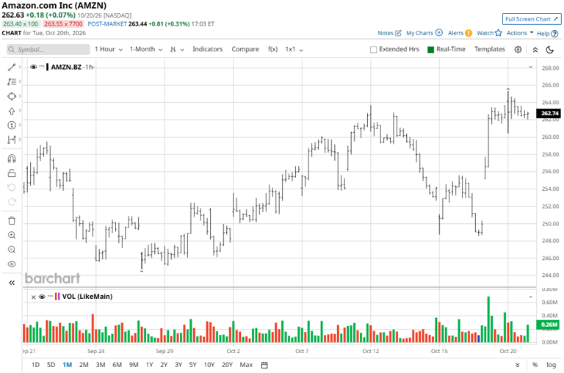
Task: Select the trend line drawing tool
Action: [12, 68]
